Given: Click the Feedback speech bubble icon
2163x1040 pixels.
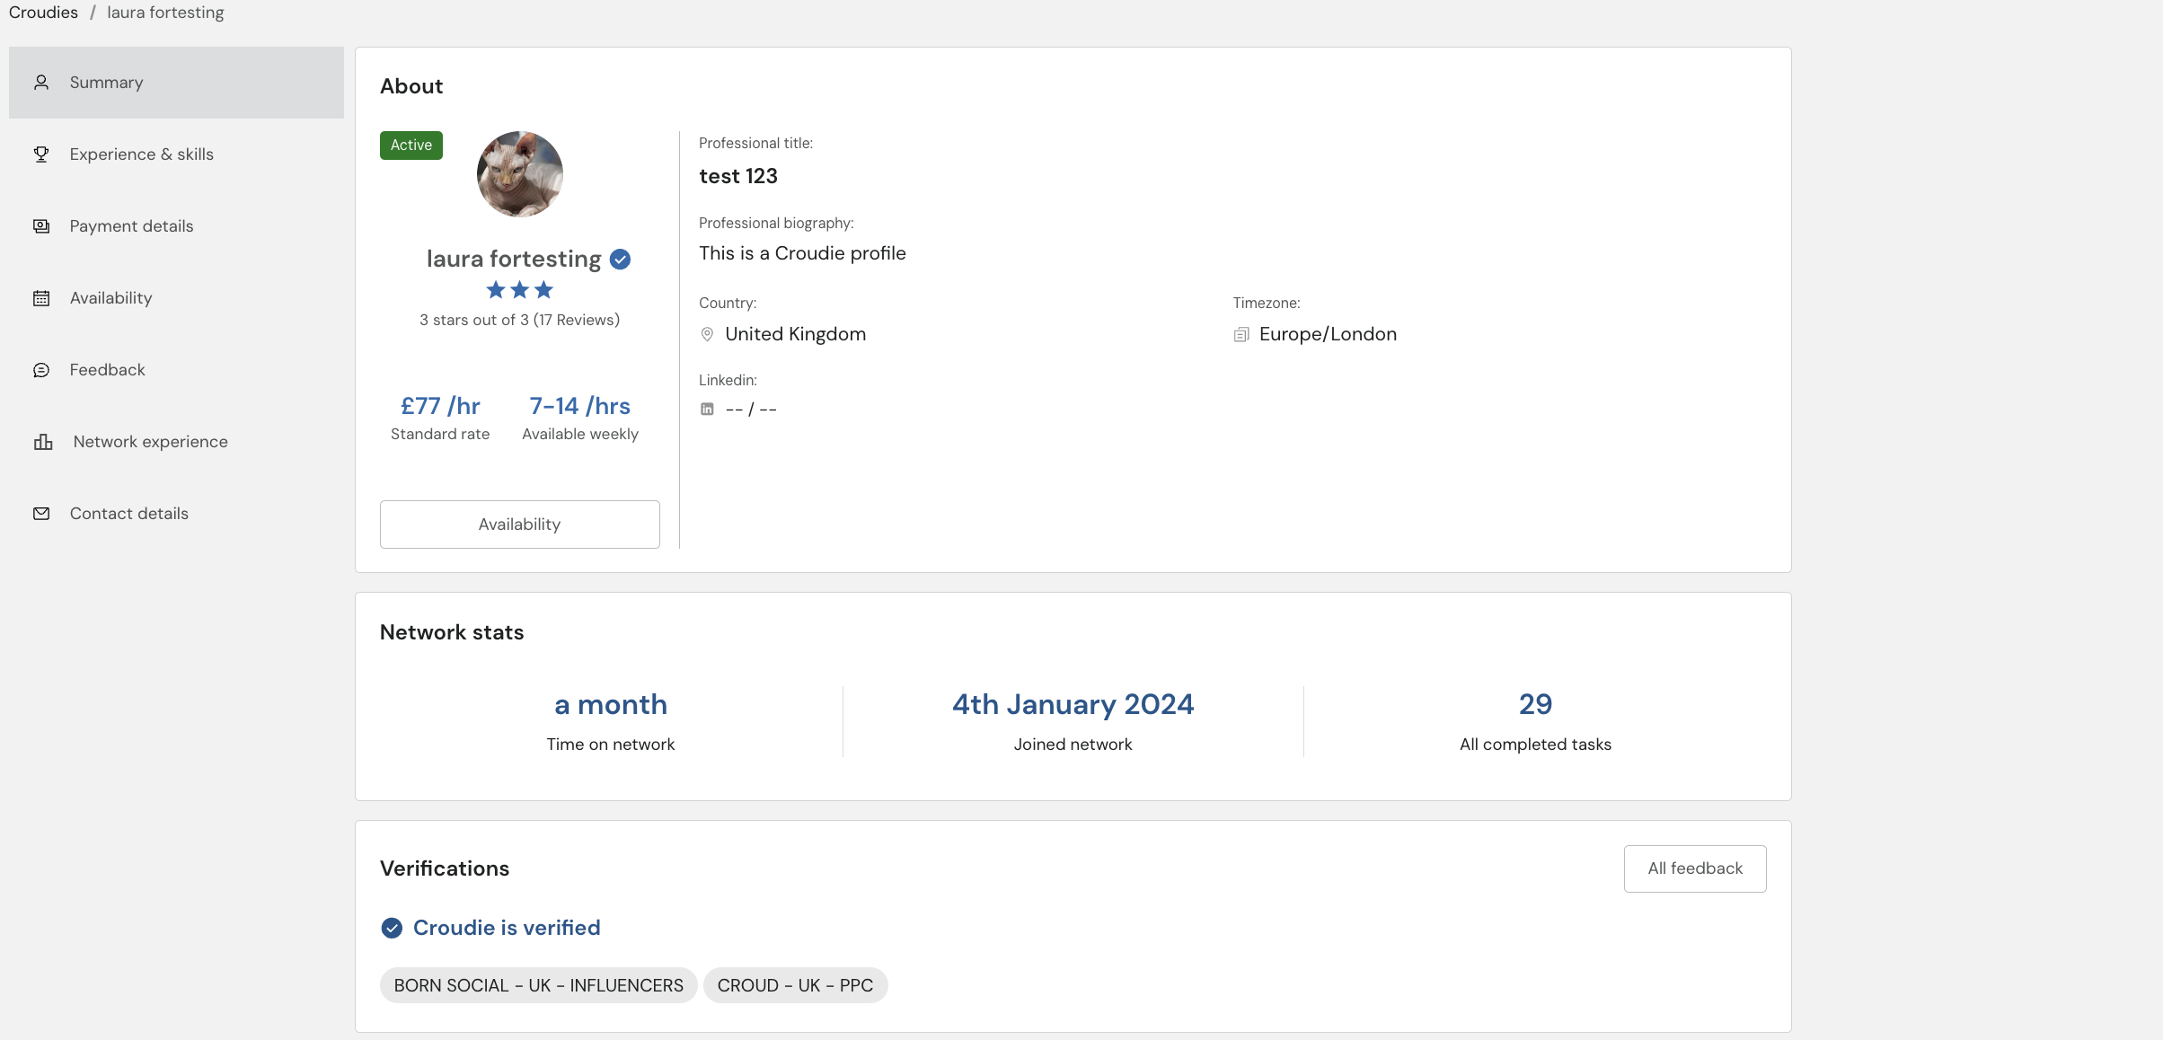Looking at the screenshot, I should coord(41,370).
